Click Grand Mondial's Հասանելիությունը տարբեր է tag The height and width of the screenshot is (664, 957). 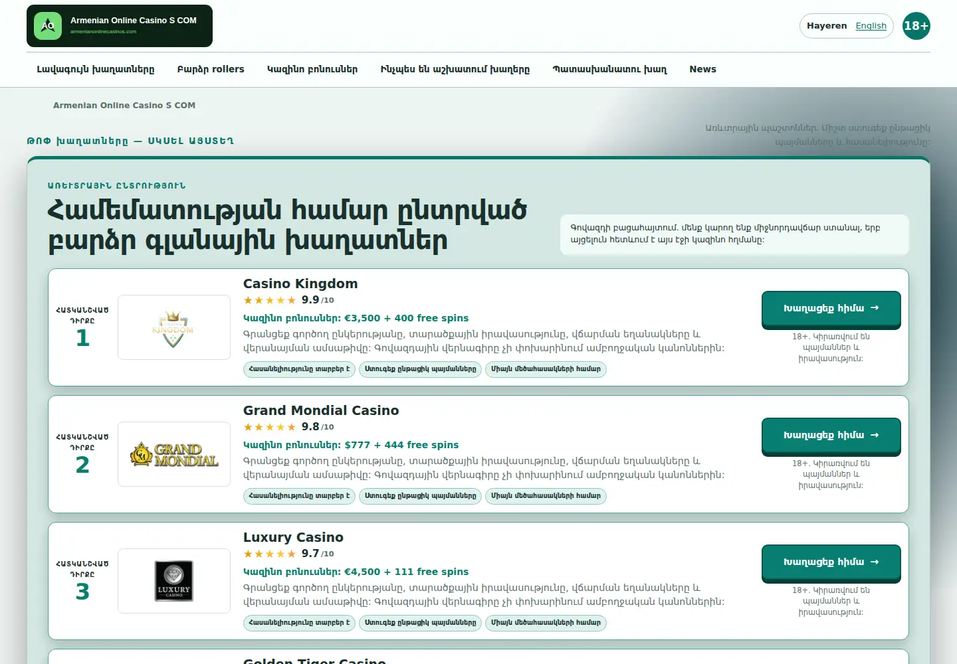click(299, 496)
